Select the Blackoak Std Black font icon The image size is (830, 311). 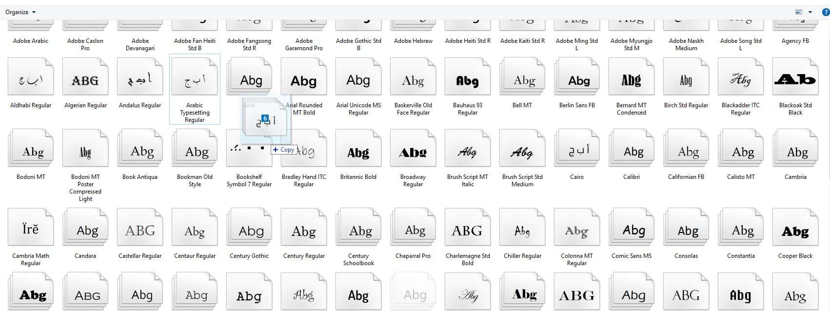point(795,77)
